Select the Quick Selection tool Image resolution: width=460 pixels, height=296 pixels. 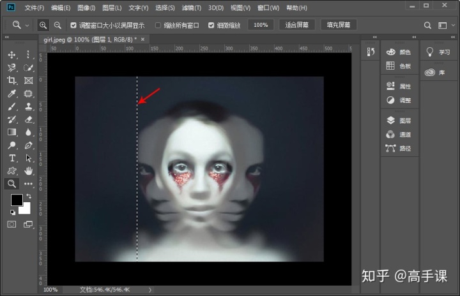tap(28, 68)
